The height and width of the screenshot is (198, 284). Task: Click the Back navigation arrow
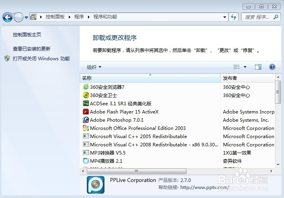click(x=7, y=18)
